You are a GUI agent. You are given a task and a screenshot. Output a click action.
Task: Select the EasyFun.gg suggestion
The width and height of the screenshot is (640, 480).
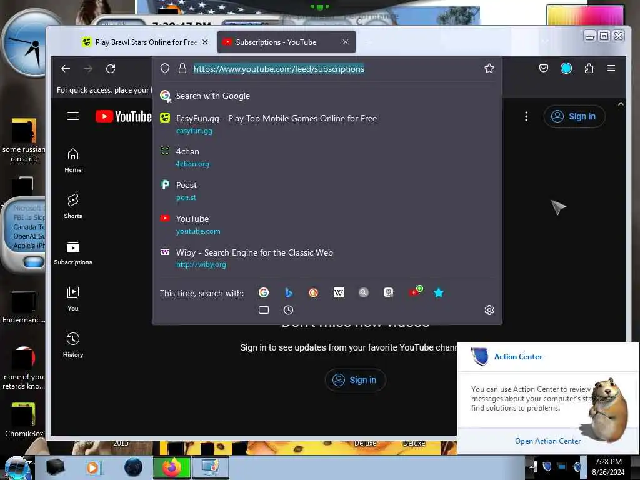(x=327, y=124)
